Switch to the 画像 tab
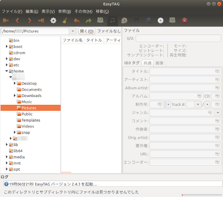The image size is (223, 197). tap(159, 63)
